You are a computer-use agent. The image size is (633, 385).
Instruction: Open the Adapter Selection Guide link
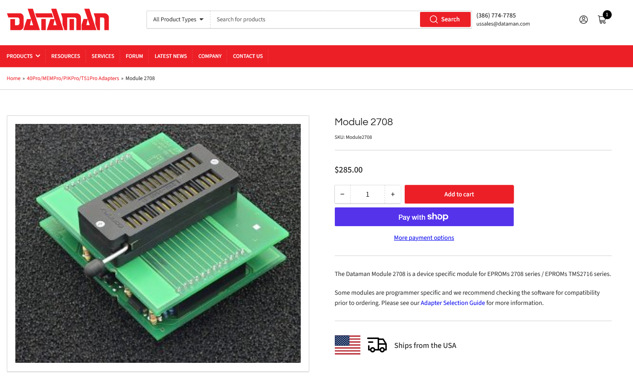452,303
